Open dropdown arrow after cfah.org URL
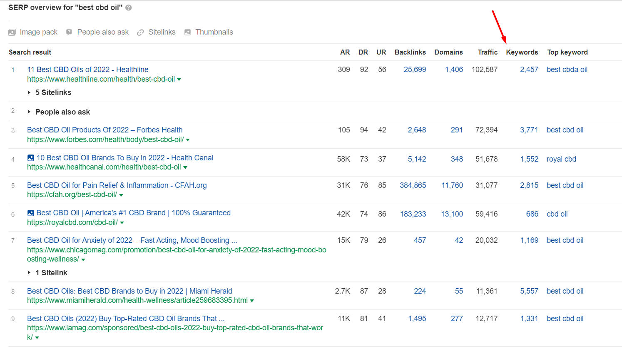 (x=121, y=195)
